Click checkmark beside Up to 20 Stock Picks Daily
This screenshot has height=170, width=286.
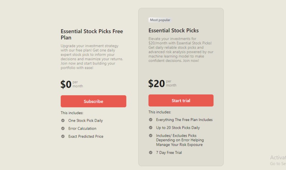tap(151, 127)
